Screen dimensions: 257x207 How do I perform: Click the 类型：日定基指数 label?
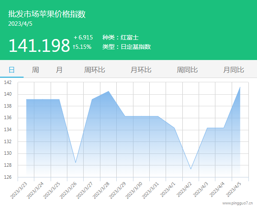coord(127,47)
